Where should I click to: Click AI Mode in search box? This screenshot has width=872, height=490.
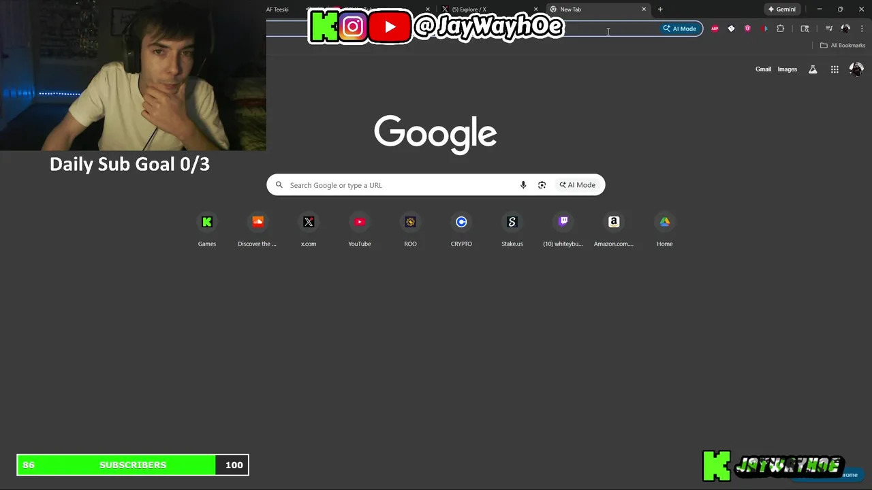[x=578, y=185]
